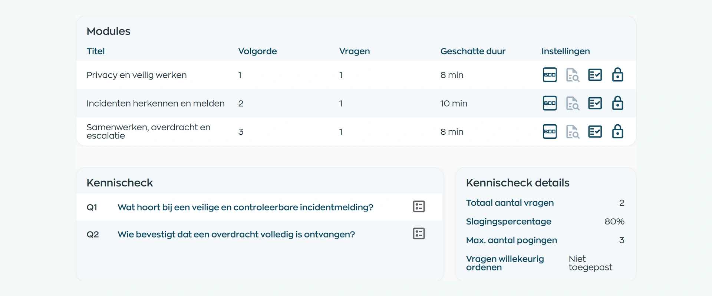Viewport: 712px width, 296px height.
Task: Open document preview icon for Samenwerken, overdracht en escalatie
Action: tap(573, 132)
